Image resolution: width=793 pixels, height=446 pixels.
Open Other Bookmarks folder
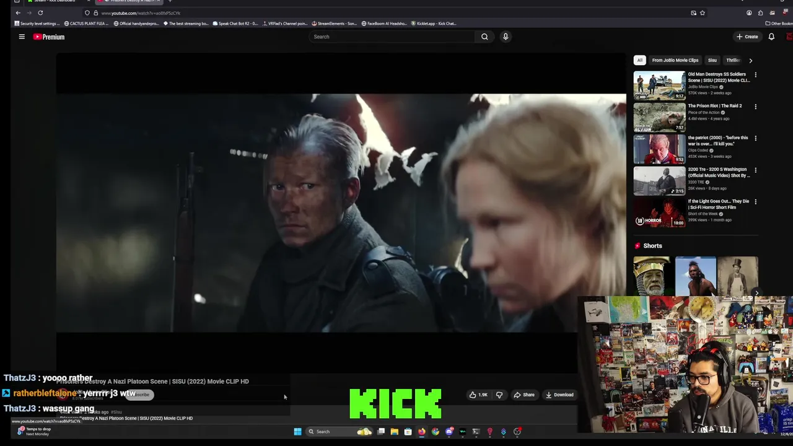pos(779,24)
